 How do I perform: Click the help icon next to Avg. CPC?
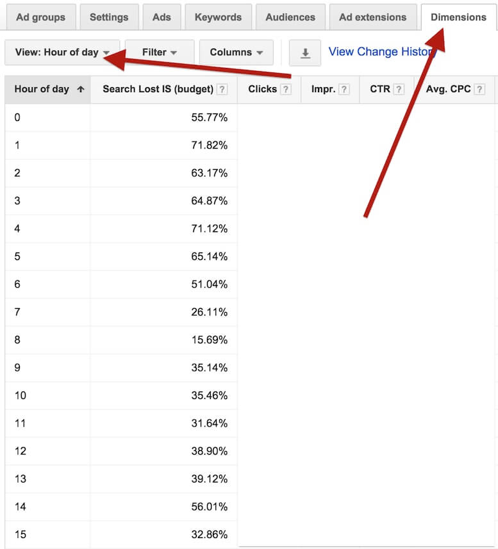point(479,90)
